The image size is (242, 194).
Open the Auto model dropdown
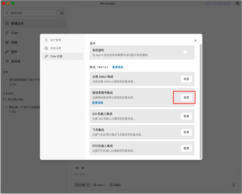(100, 185)
